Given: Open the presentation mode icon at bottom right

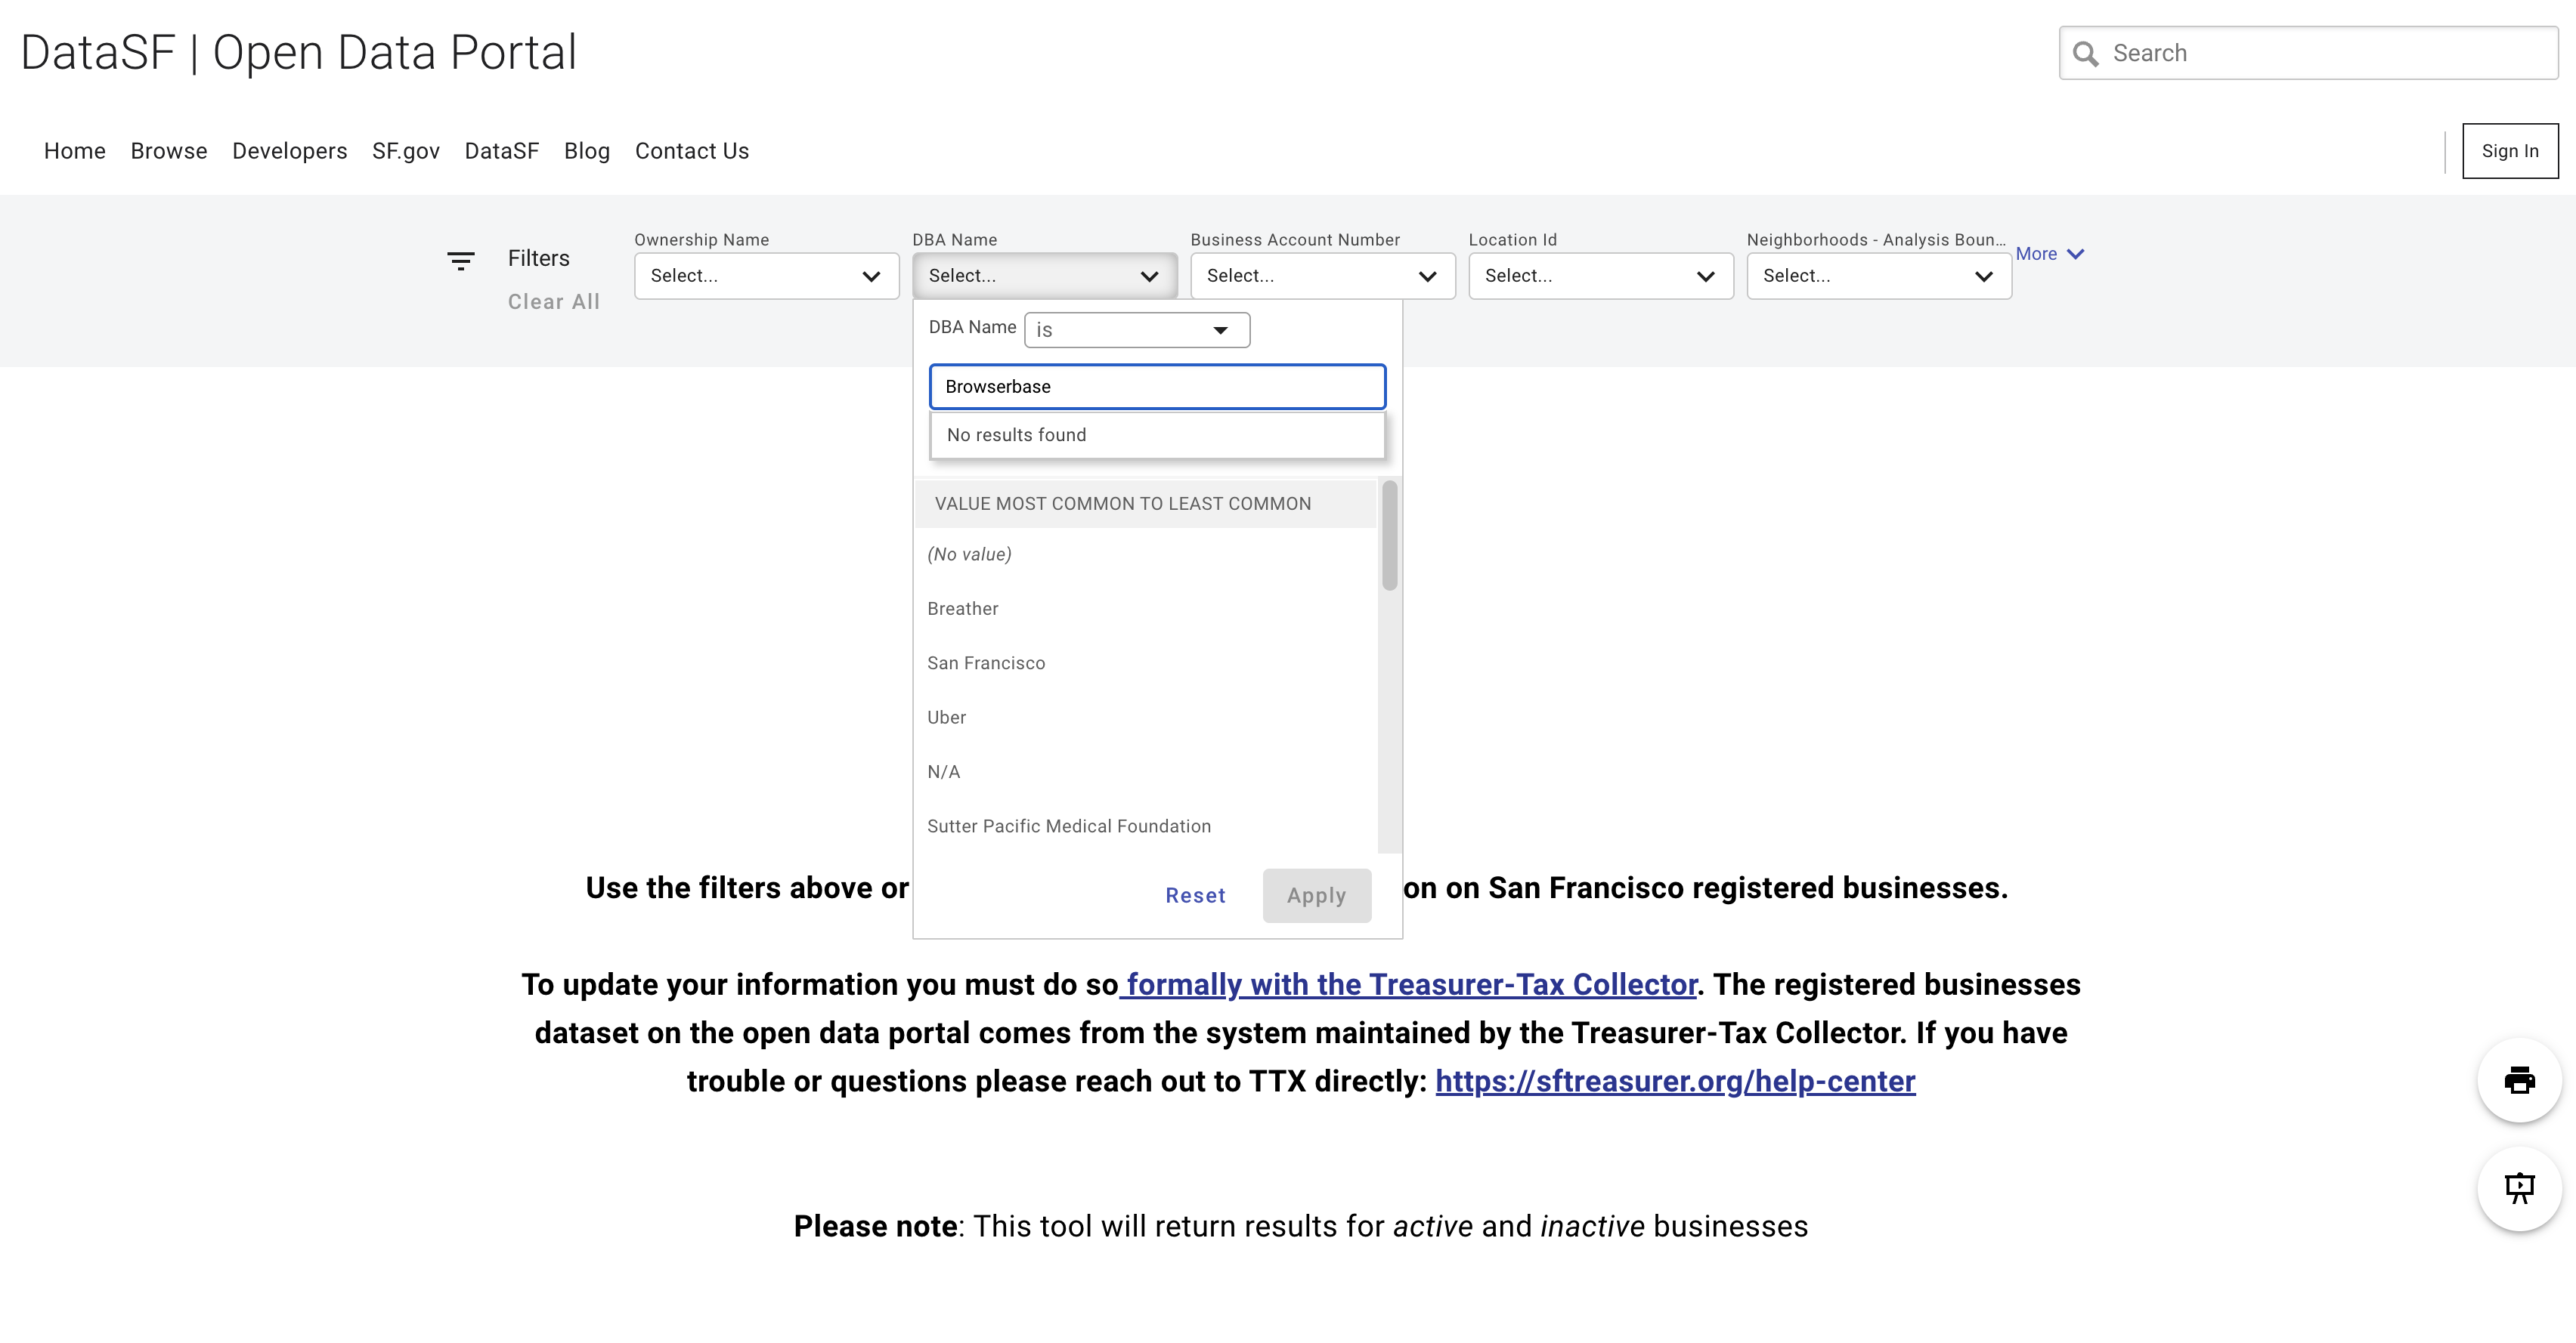Looking at the screenshot, I should pyautogui.click(x=2519, y=1188).
